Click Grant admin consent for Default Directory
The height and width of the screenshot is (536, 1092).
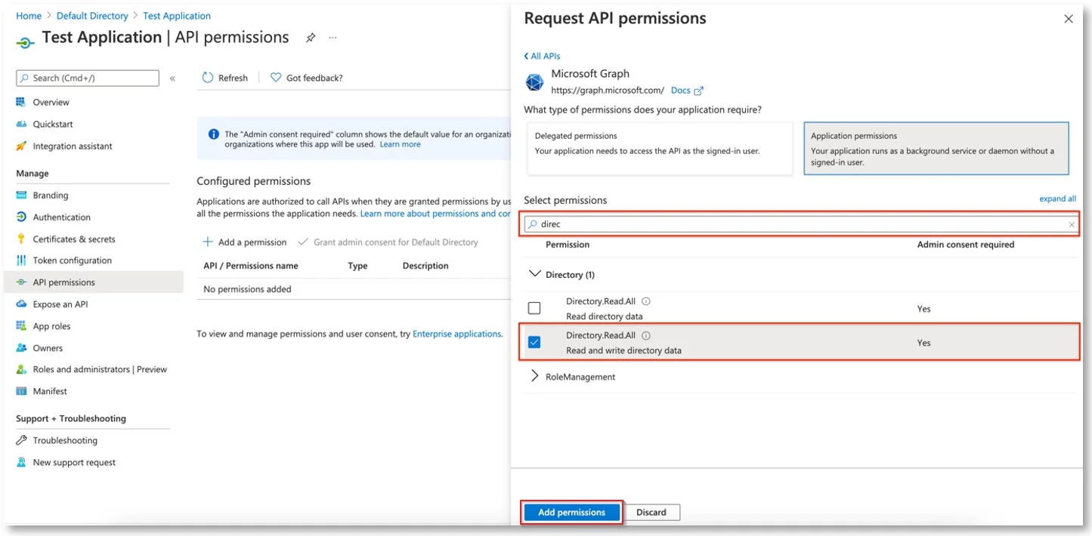point(388,242)
